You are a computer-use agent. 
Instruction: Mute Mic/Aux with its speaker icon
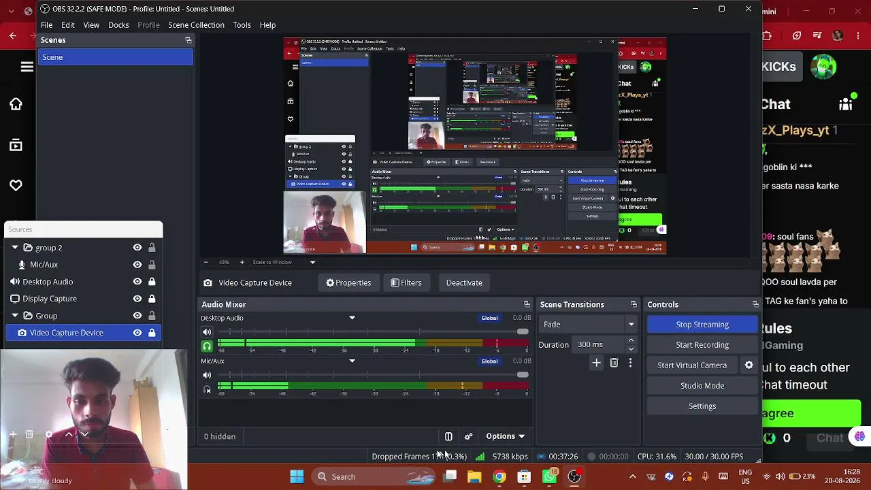tap(207, 375)
